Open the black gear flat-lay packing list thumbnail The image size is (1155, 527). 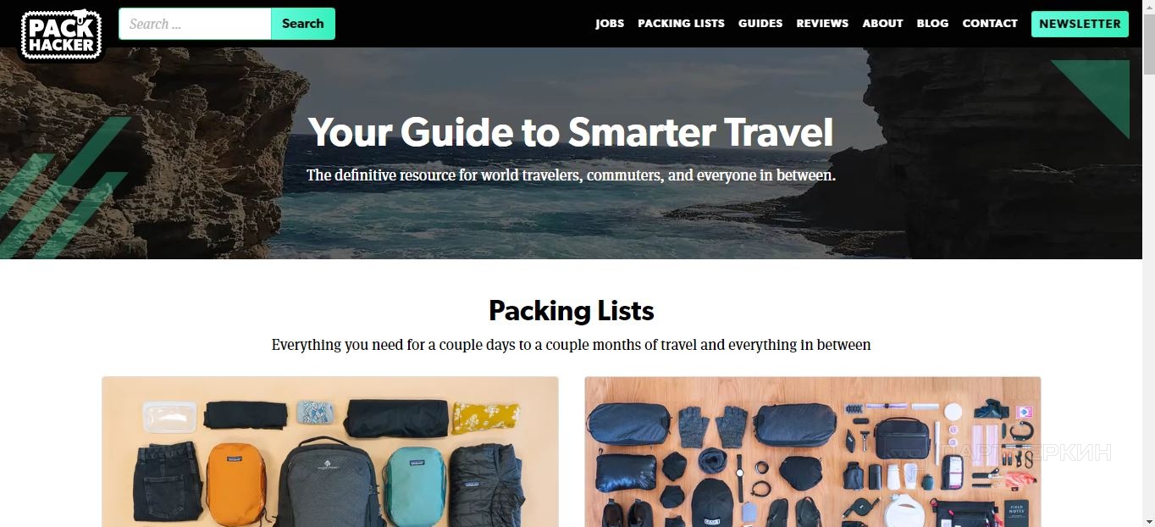click(x=813, y=452)
